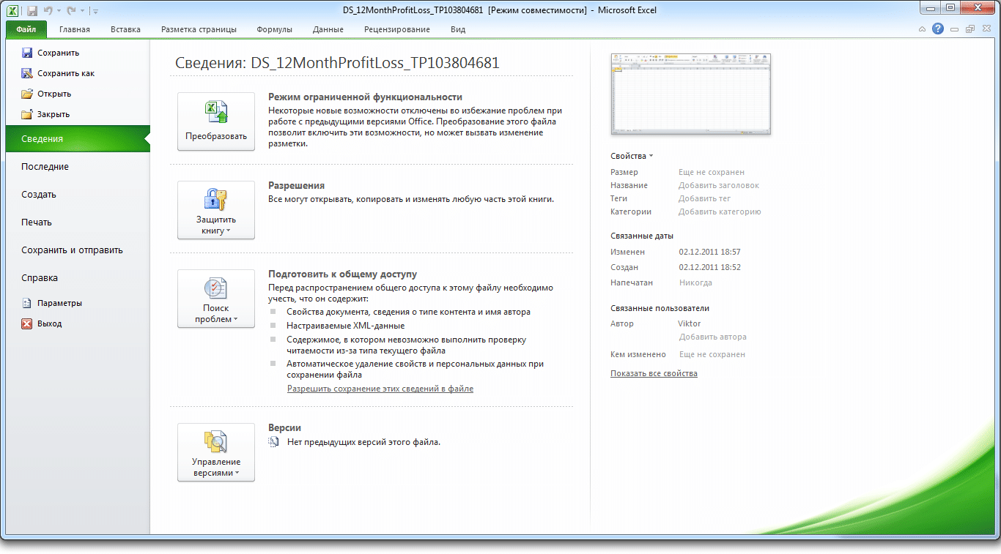This screenshot has width=1001, height=554.
Task: Click the Help question mark icon
Action: (x=938, y=29)
